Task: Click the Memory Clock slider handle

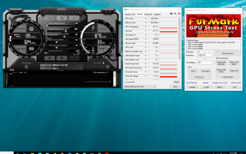Action: pyautogui.click(x=57, y=47)
